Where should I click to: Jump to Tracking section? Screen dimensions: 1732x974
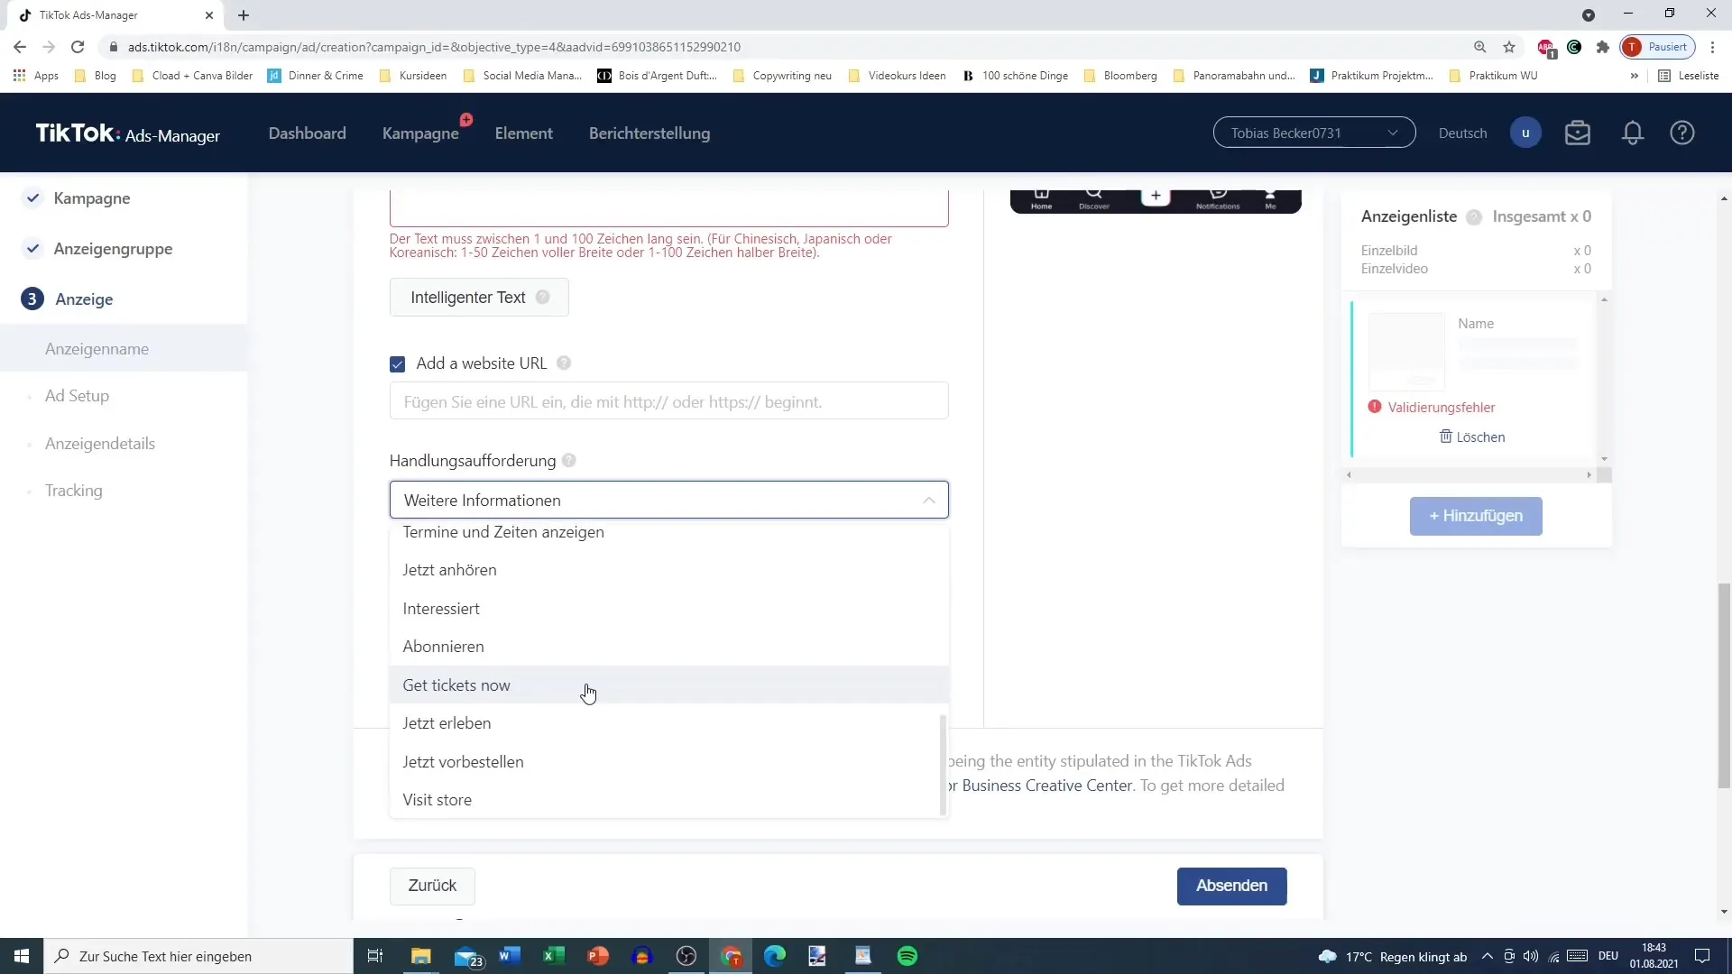click(x=74, y=491)
